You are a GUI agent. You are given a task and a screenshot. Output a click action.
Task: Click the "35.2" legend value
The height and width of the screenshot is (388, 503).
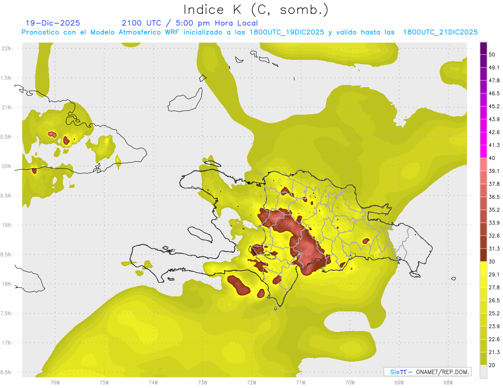click(x=494, y=210)
